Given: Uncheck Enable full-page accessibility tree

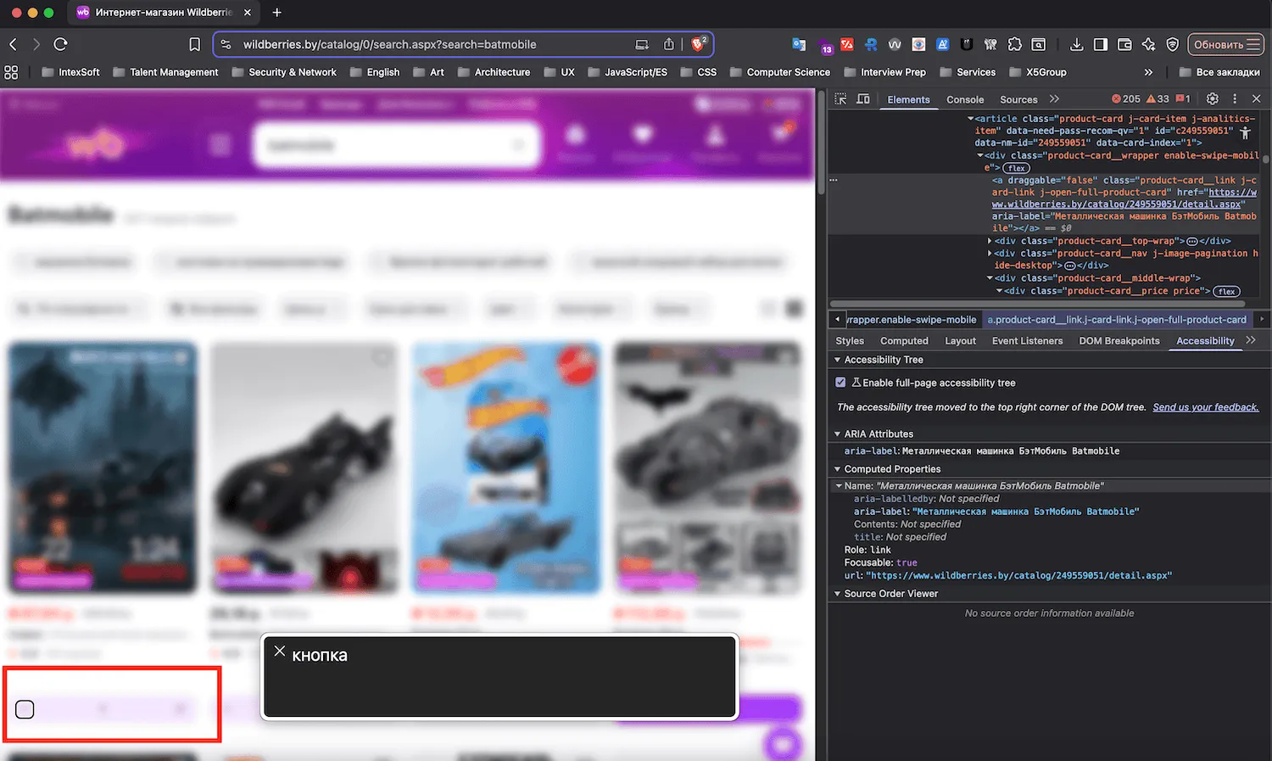Looking at the screenshot, I should pyautogui.click(x=840, y=383).
